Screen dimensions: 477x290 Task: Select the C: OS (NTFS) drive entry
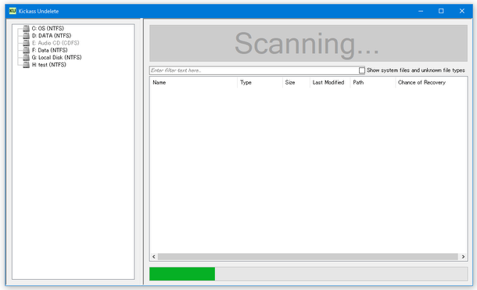pos(48,28)
